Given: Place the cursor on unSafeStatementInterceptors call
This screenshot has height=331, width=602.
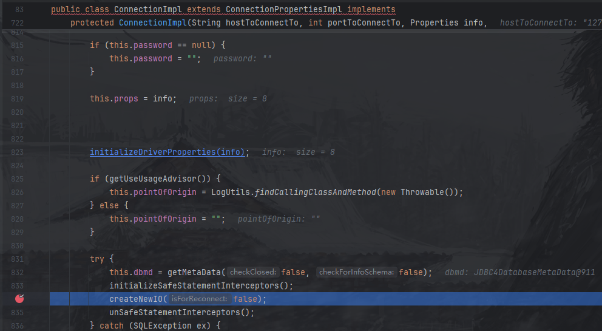Looking at the screenshot, I should (x=181, y=312).
